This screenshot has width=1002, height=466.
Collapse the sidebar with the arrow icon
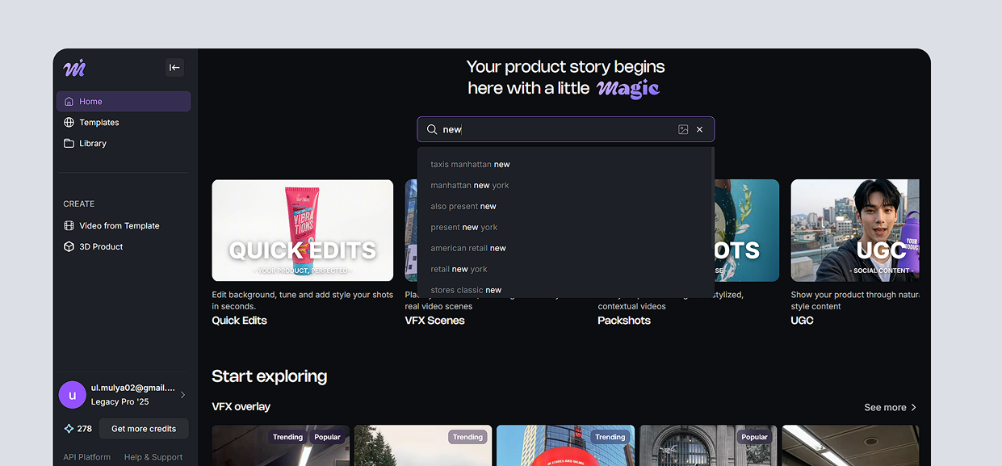coord(174,68)
